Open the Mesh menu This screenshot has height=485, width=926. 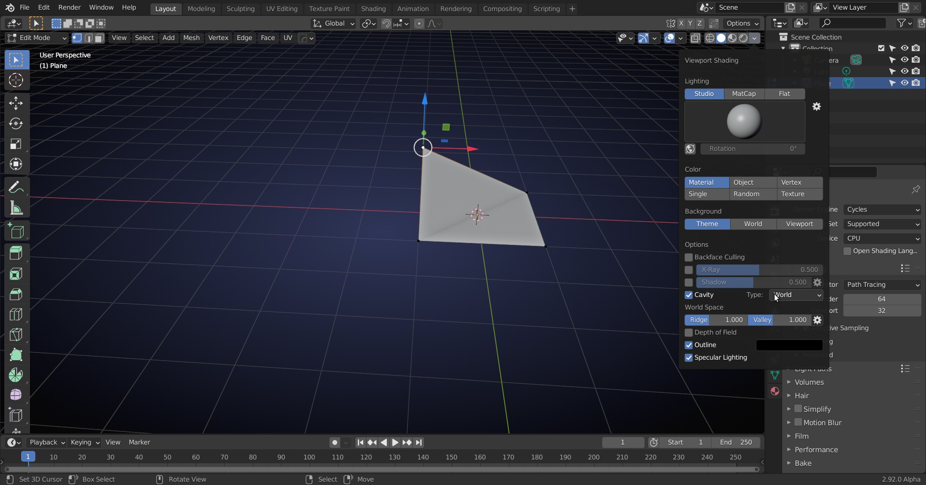coord(191,38)
